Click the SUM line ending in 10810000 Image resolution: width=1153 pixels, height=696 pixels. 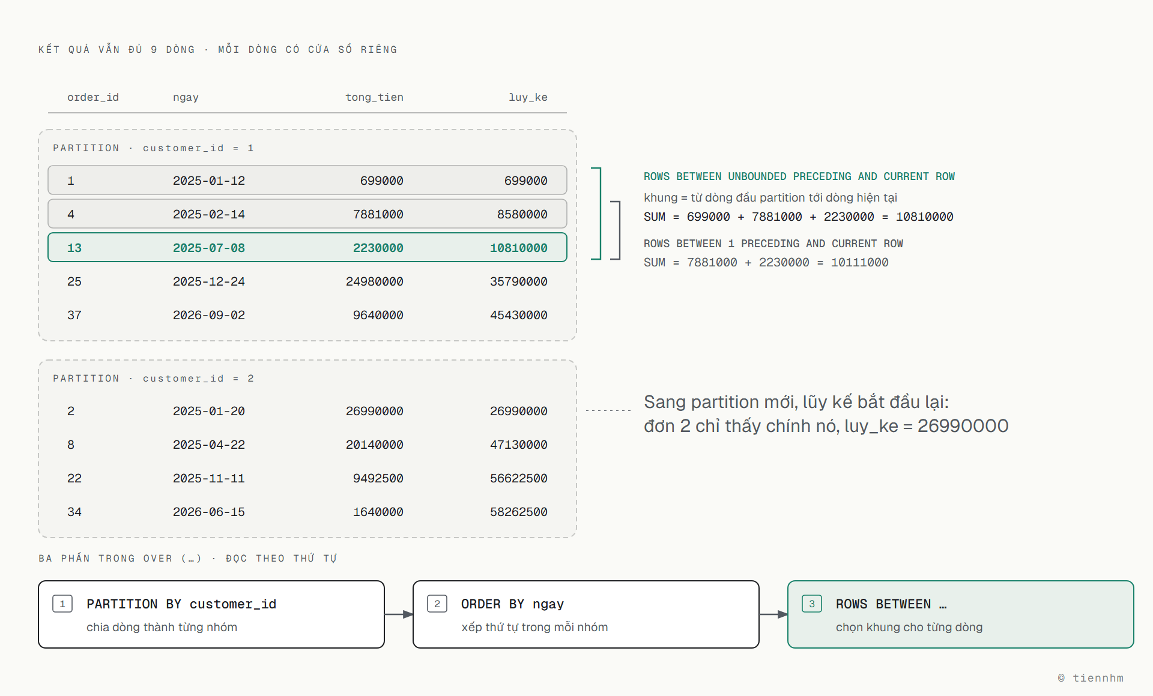[799, 217]
